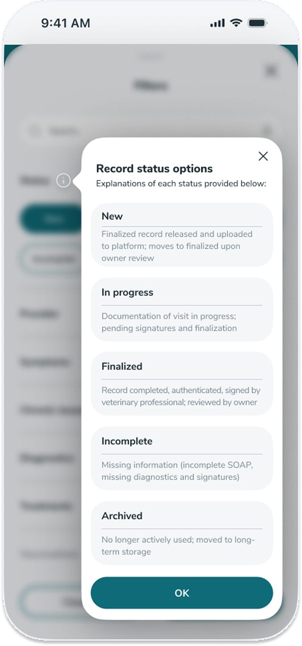The width and height of the screenshot is (302, 646).
Task: Select the Archived status card
Action: [182, 533]
